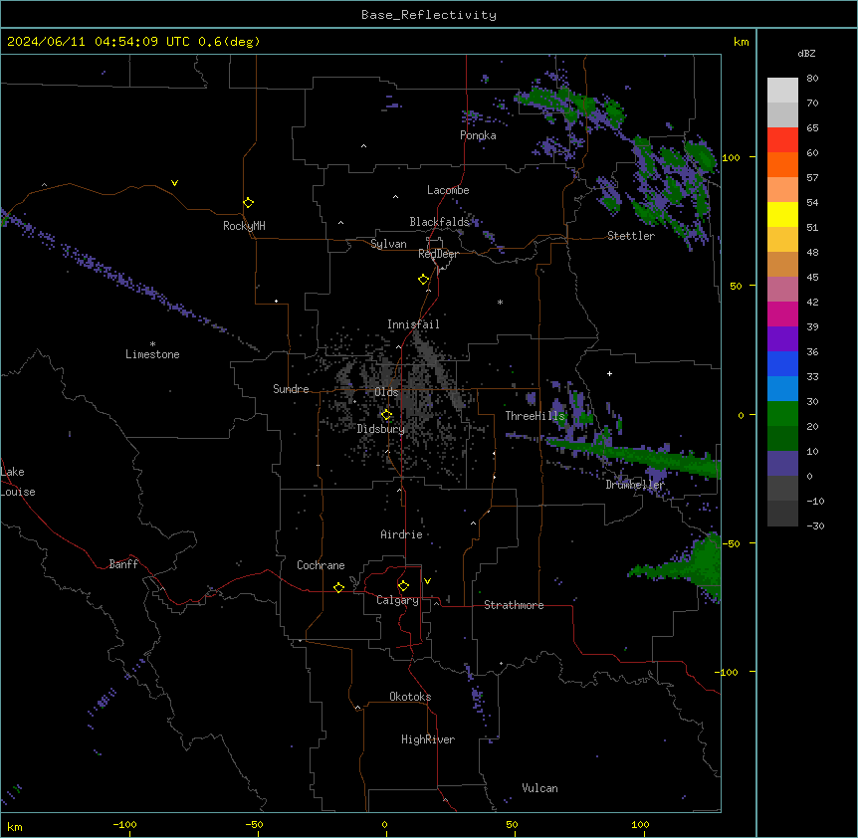Select the Strathmore label
This screenshot has height=838, width=858.
tap(514, 605)
